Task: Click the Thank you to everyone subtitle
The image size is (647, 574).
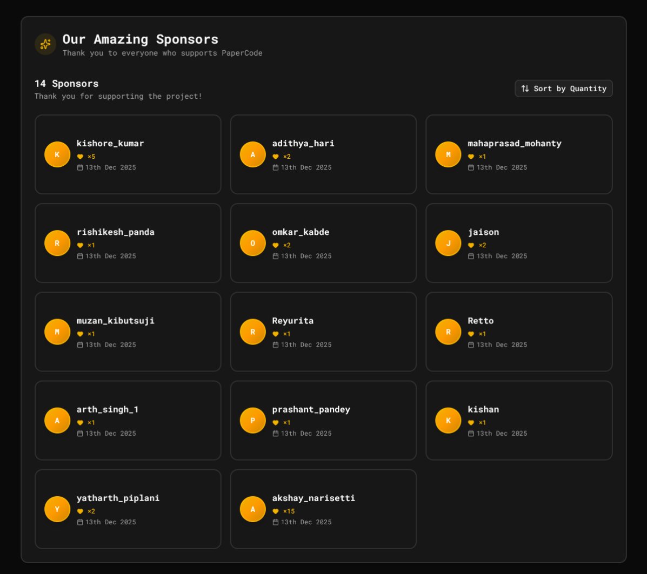Action: pos(162,53)
